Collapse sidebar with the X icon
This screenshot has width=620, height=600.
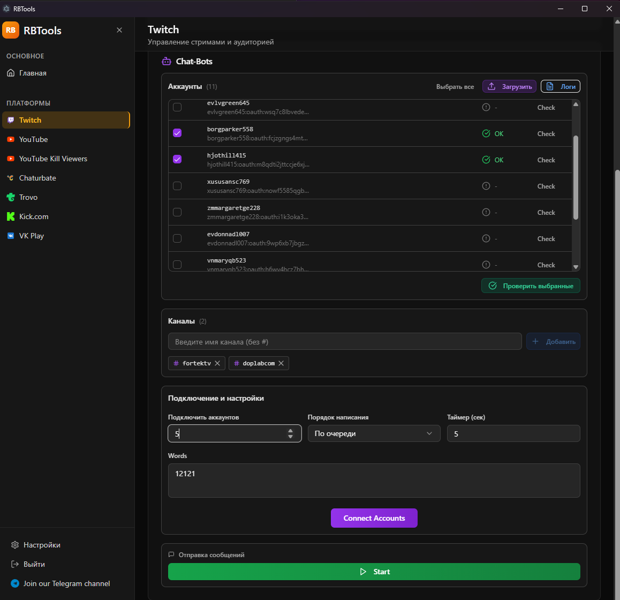119,31
